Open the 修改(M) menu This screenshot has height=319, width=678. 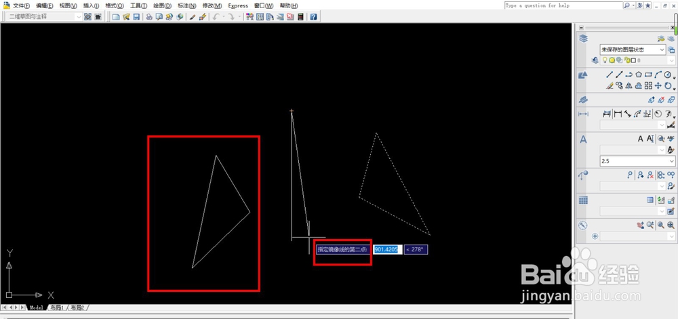pos(212,5)
